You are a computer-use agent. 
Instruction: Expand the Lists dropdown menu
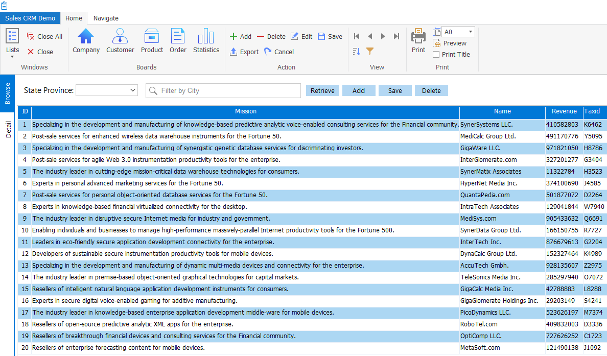click(x=12, y=56)
